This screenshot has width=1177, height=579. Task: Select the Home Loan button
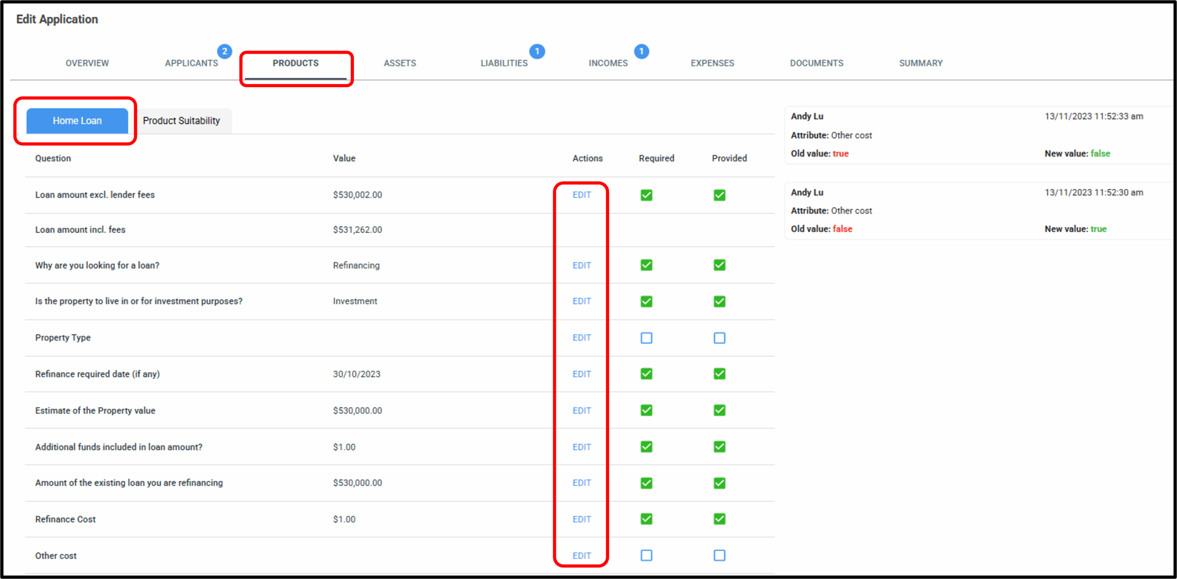point(77,121)
